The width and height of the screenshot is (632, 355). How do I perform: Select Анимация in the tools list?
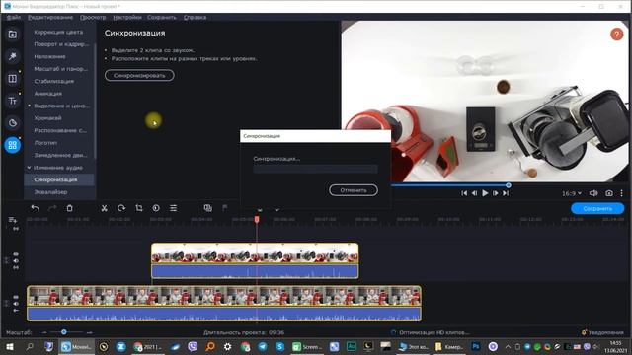(48, 94)
